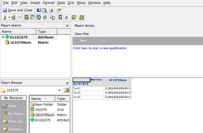Click the gray square toolbar icon

click(x=45, y=17)
